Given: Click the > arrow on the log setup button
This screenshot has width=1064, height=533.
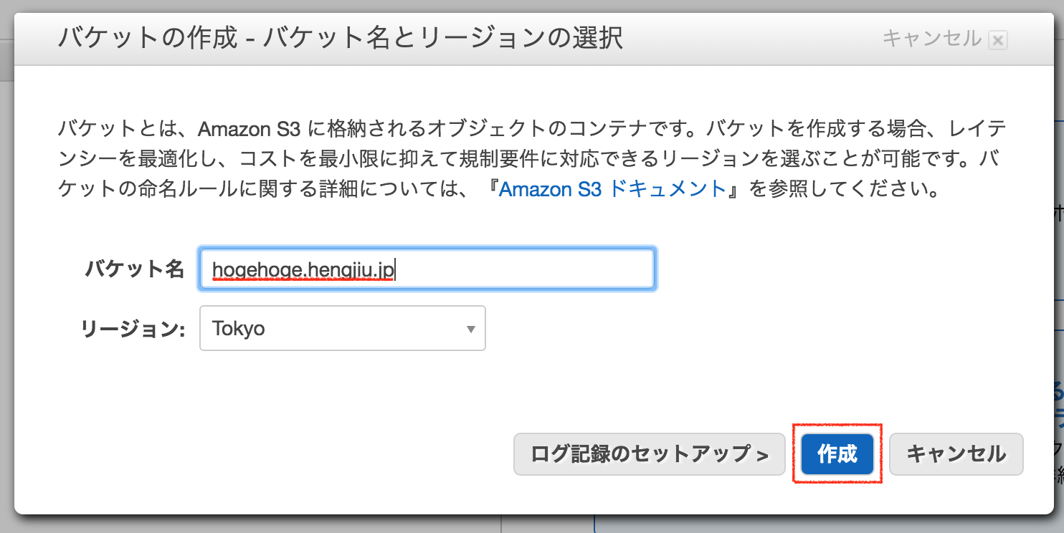Looking at the screenshot, I should point(763,454).
